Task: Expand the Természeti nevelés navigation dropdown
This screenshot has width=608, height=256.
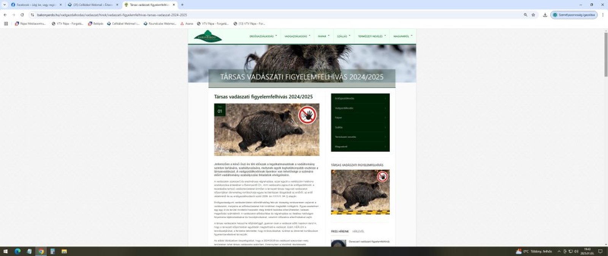Action: (x=371, y=36)
